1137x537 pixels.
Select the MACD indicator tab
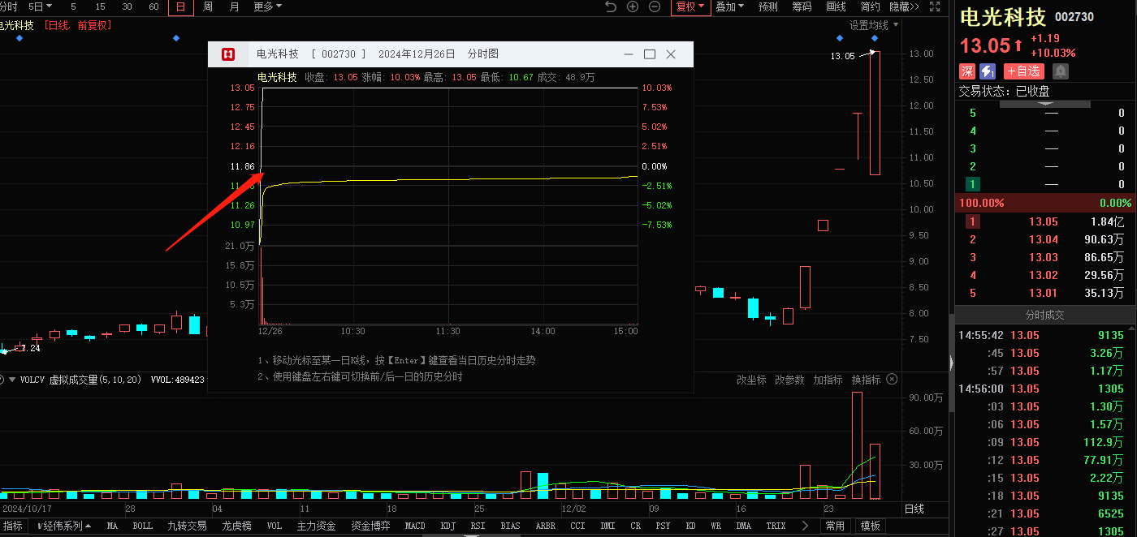(x=415, y=526)
